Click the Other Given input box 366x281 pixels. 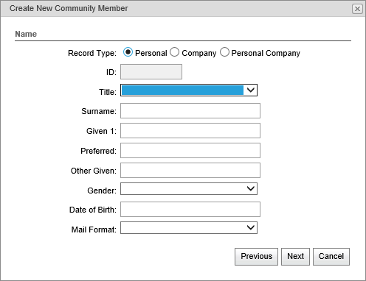(x=190, y=171)
